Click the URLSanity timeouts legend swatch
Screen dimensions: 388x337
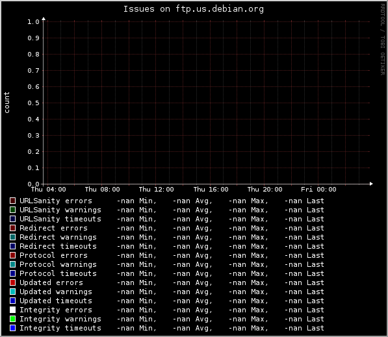coord(12,219)
